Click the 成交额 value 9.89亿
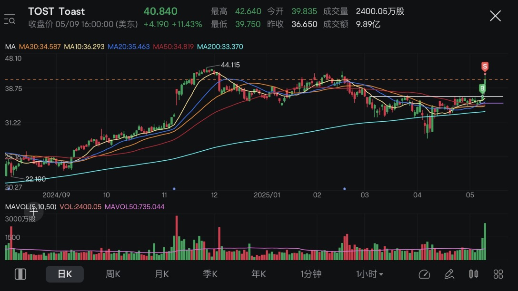Viewport: 518px width, 291px height. pos(368,24)
